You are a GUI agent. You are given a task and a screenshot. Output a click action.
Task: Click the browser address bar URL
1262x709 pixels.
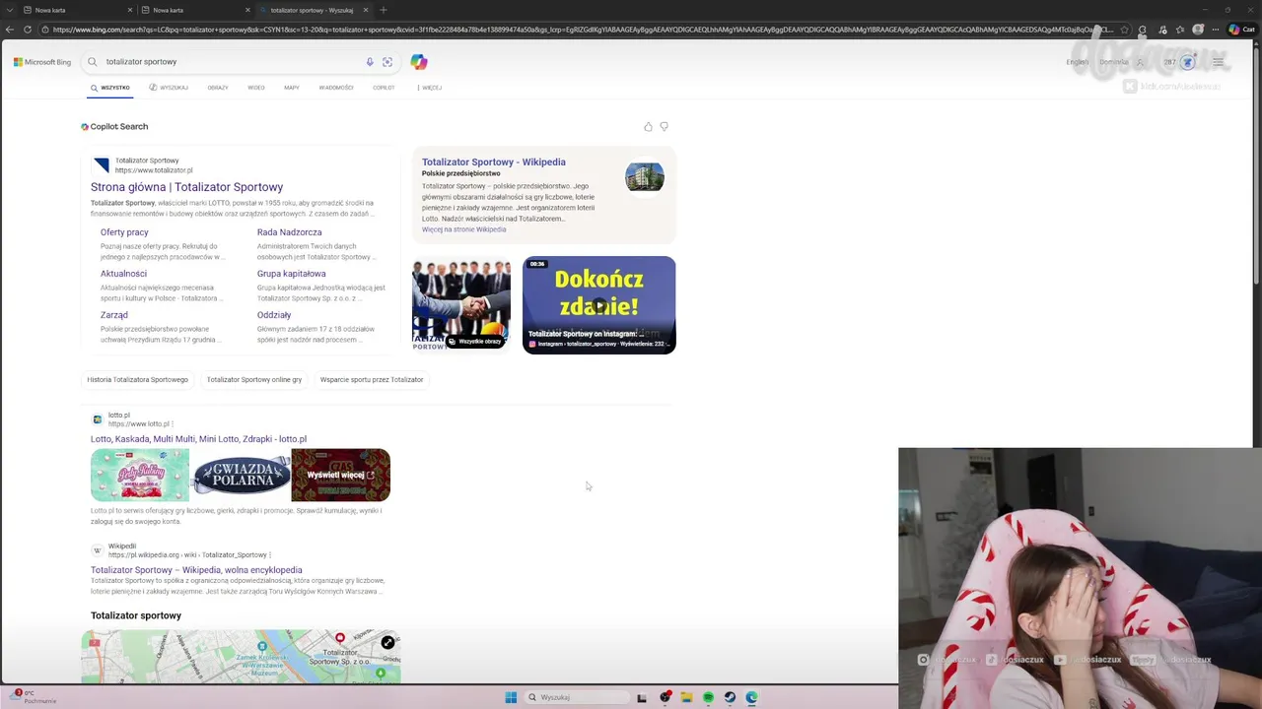582,30
